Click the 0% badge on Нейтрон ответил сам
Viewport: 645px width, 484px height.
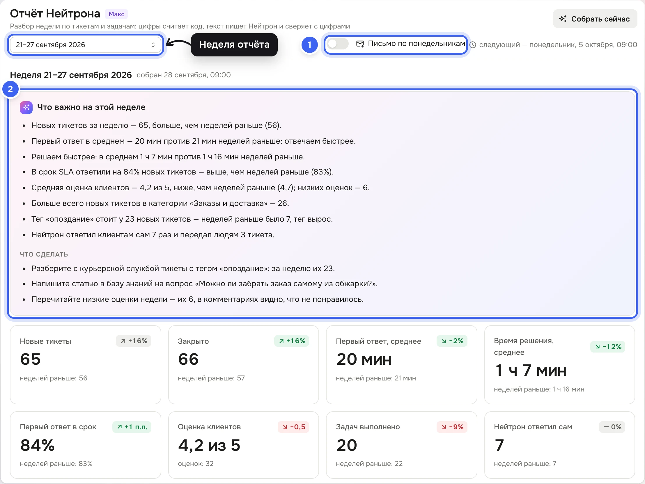[x=612, y=427]
